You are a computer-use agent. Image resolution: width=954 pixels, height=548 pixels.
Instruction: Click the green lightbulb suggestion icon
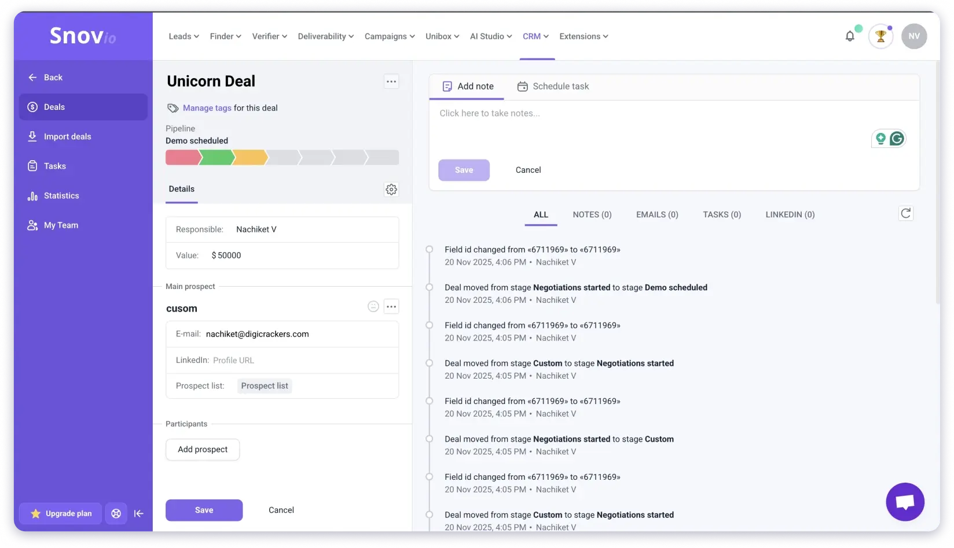click(880, 138)
